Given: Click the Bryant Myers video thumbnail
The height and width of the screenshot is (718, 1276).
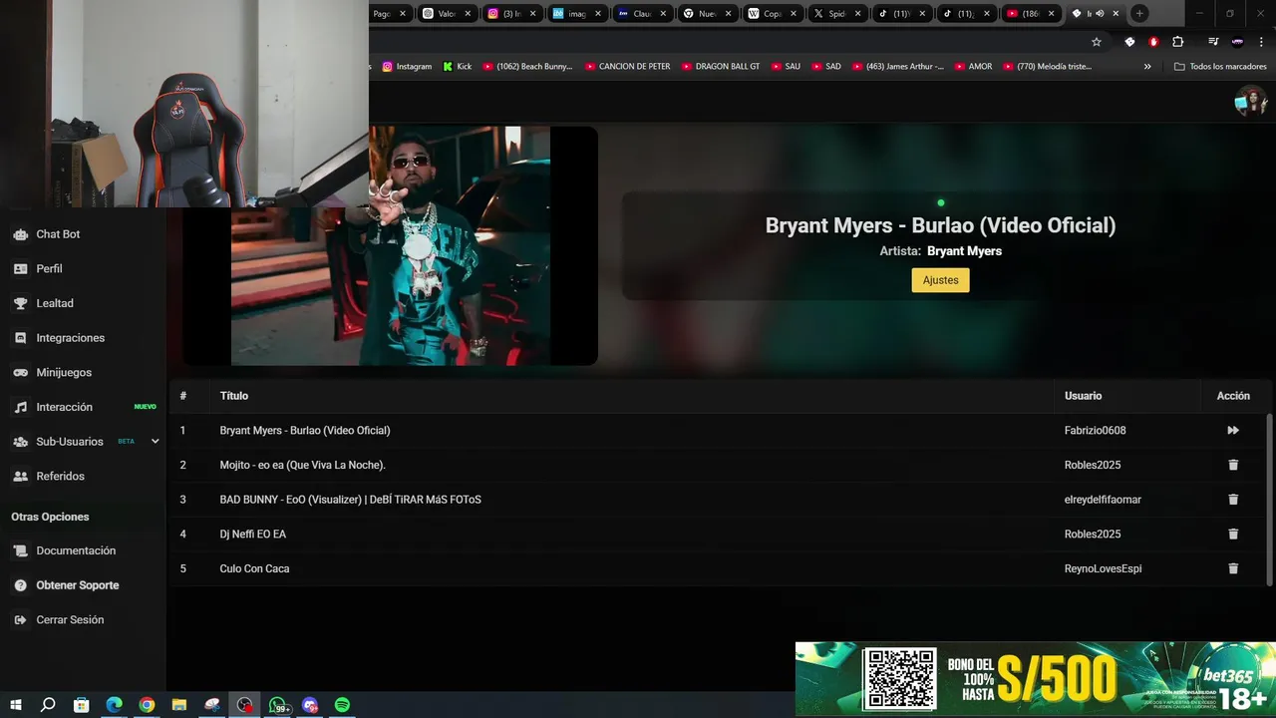Looking at the screenshot, I should click(x=391, y=246).
